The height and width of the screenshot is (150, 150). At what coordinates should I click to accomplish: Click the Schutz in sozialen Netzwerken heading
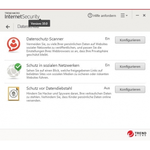[x=53, y=65]
